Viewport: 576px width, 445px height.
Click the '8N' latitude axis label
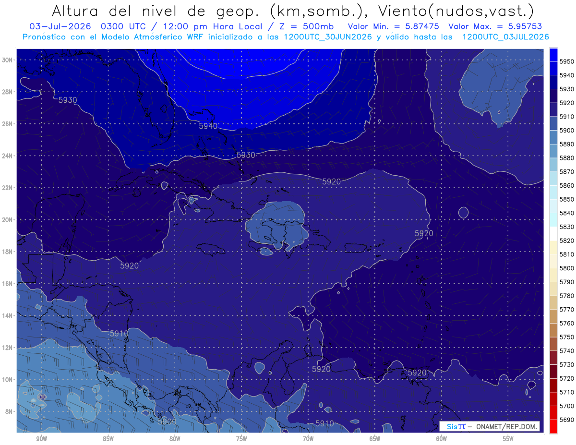(9, 411)
